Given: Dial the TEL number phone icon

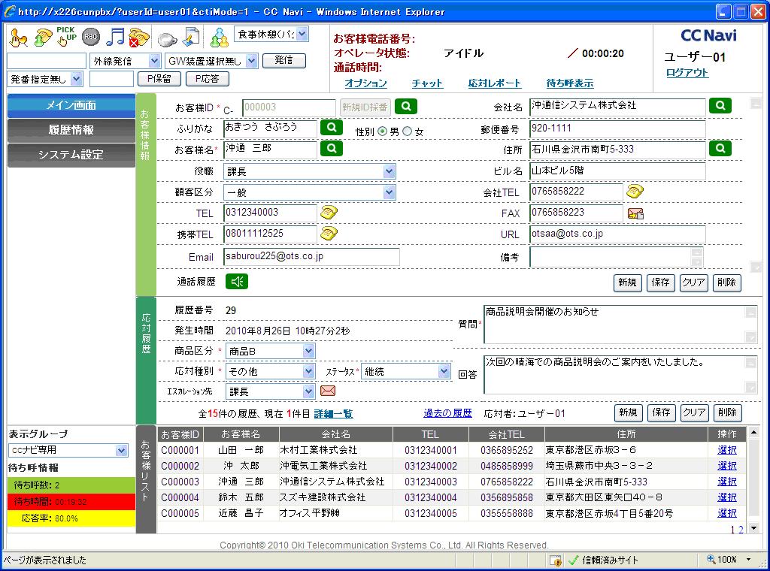Looking at the screenshot, I should 329,213.
